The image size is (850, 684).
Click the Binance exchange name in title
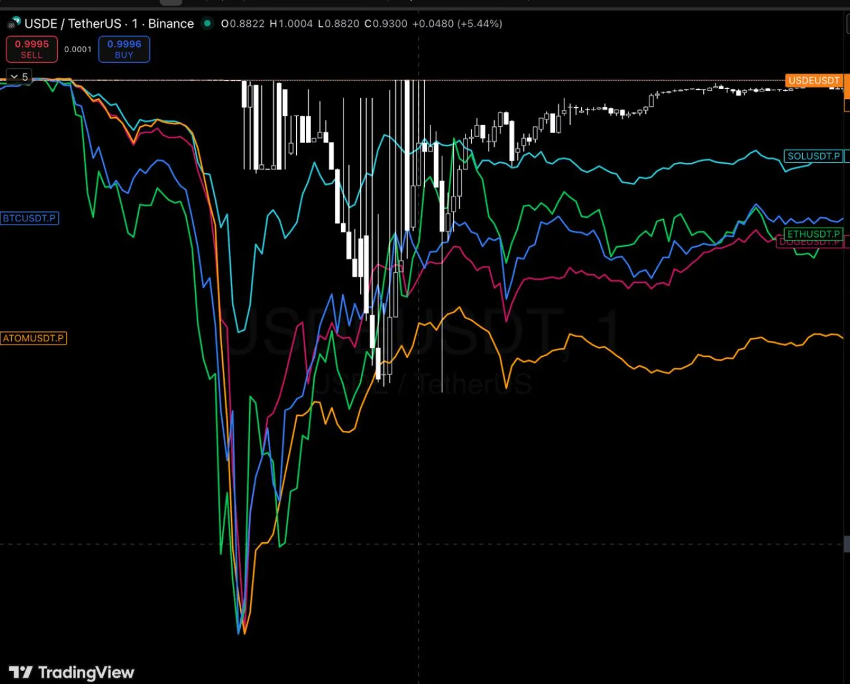pos(170,24)
